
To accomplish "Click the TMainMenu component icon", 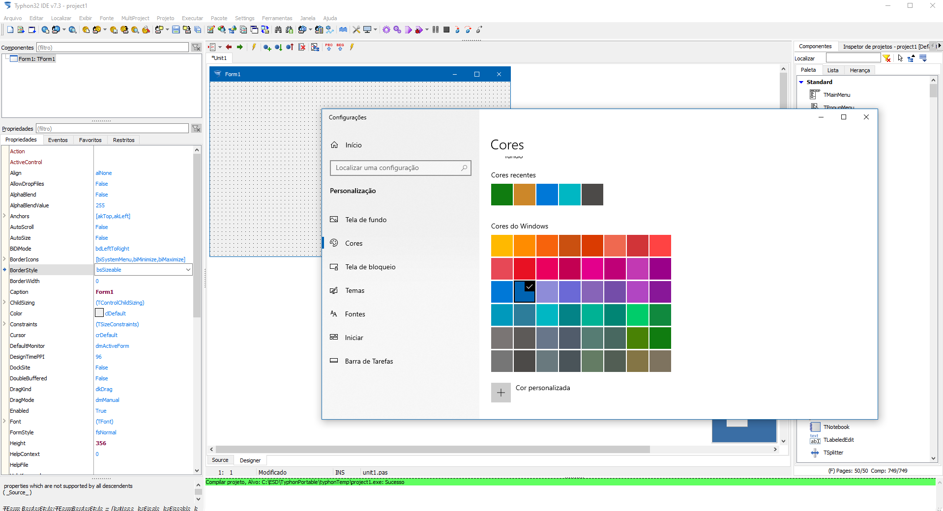I will click(815, 94).
